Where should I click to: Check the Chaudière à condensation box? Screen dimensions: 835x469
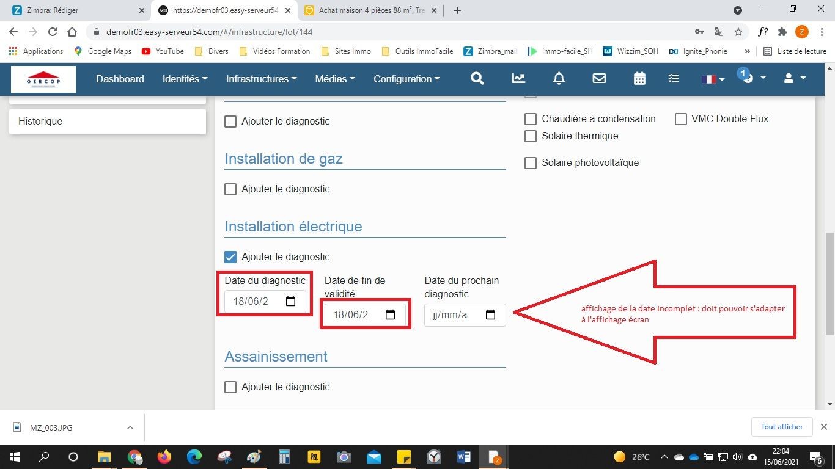[x=531, y=119]
